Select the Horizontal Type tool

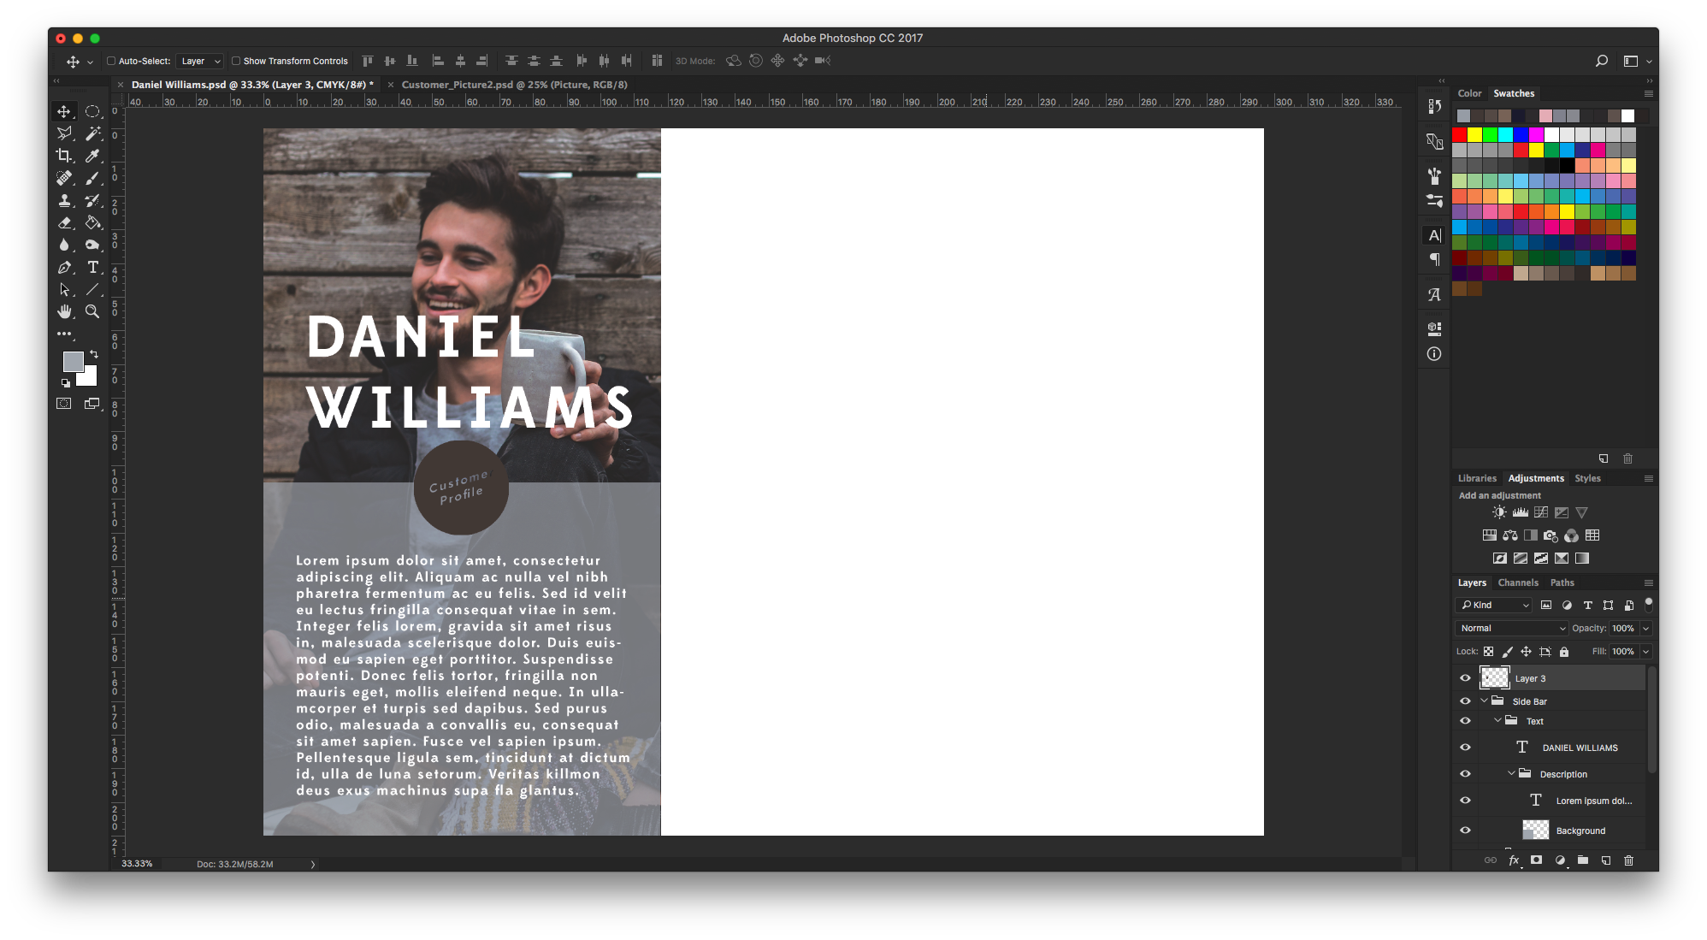pos(92,268)
